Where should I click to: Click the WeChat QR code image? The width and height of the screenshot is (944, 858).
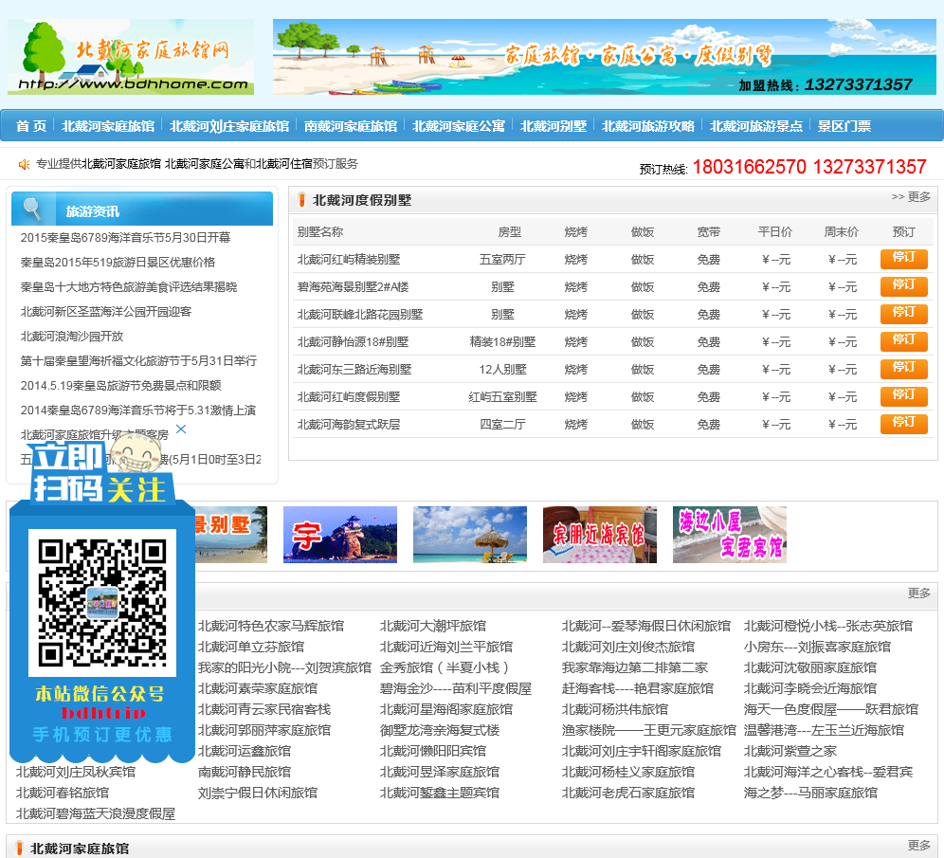[102, 602]
